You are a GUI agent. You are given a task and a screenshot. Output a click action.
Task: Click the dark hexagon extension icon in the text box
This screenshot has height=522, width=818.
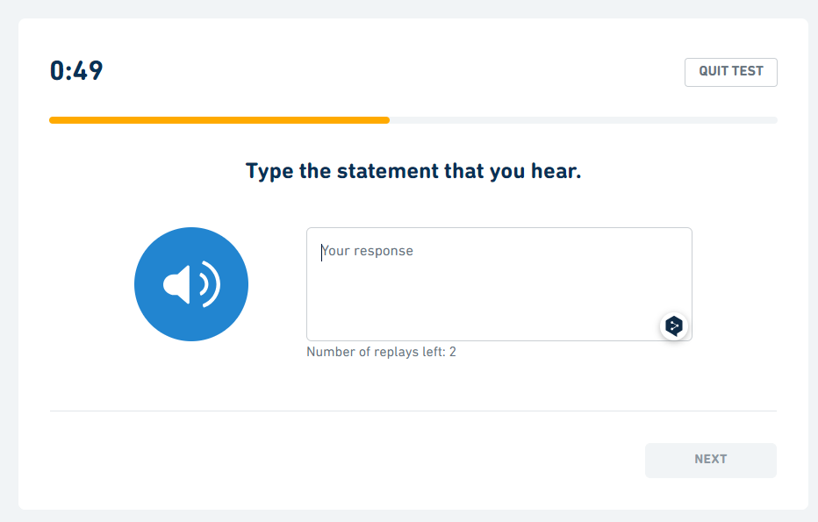(x=674, y=326)
